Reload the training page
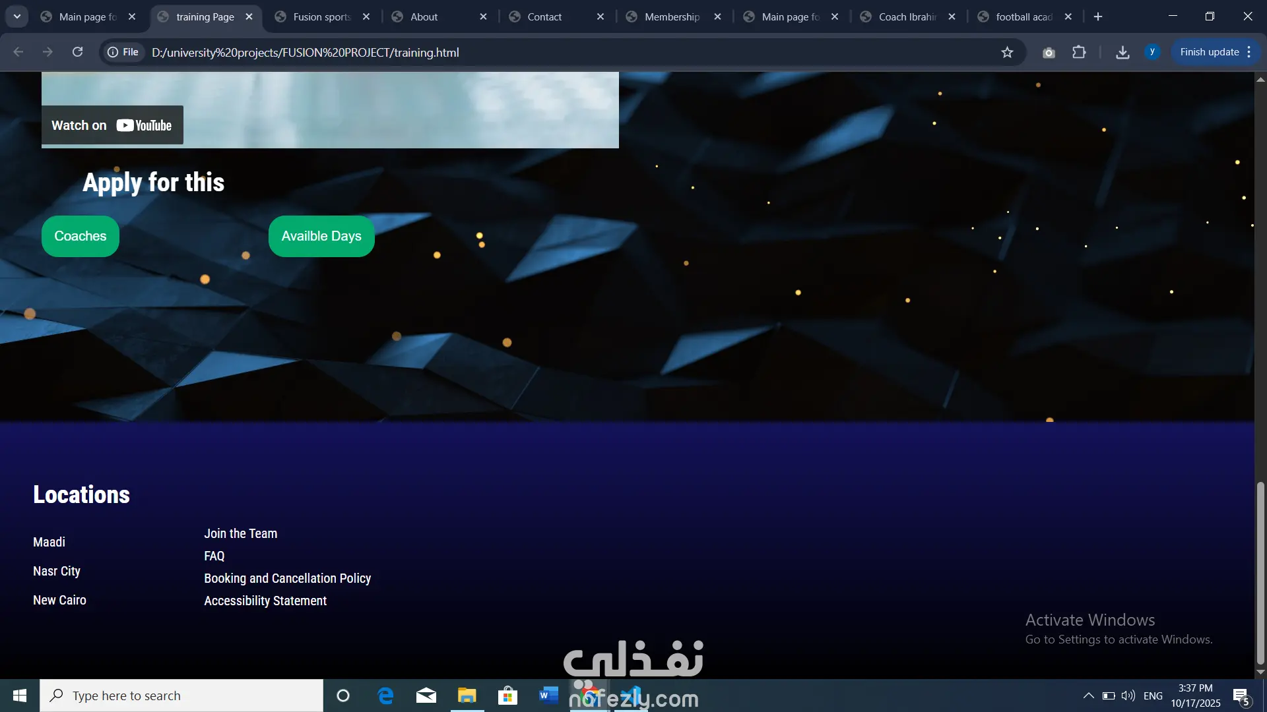The height and width of the screenshot is (712, 1267). click(x=77, y=52)
